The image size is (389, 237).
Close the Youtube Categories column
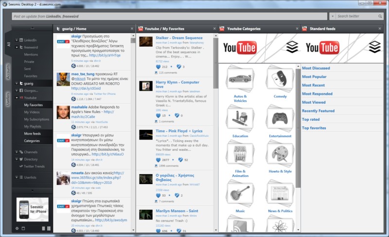(297, 29)
